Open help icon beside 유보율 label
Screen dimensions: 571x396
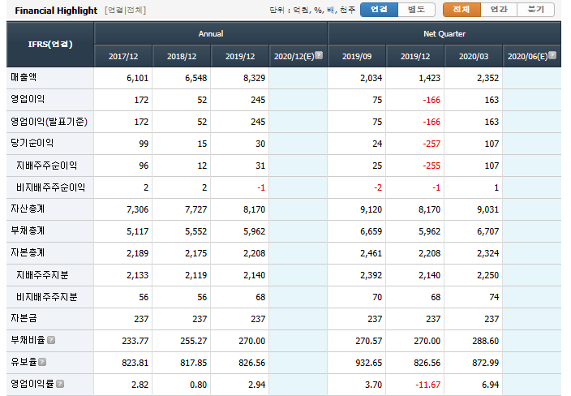click(42, 362)
